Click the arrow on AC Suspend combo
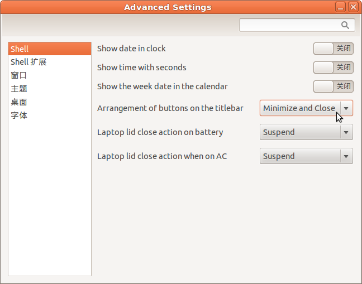 click(346, 156)
